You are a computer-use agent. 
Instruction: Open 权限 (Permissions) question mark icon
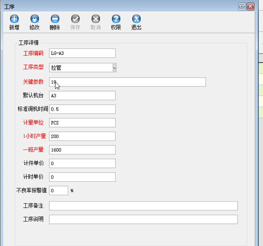tap(116, 19)
